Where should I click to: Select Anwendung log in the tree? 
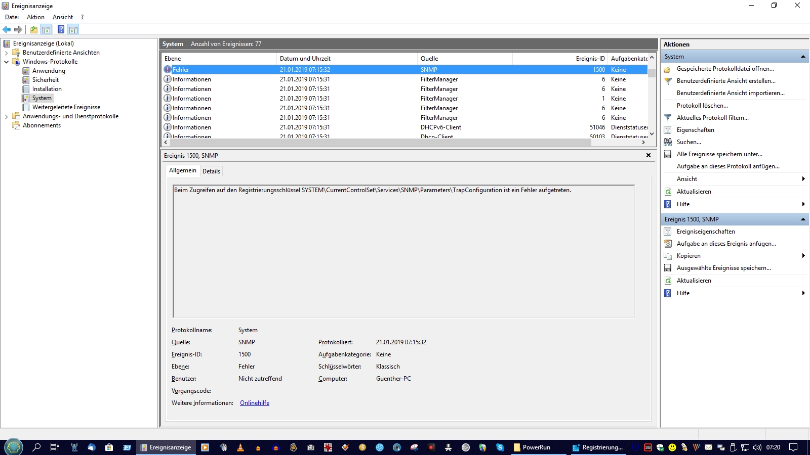[49, 71]
